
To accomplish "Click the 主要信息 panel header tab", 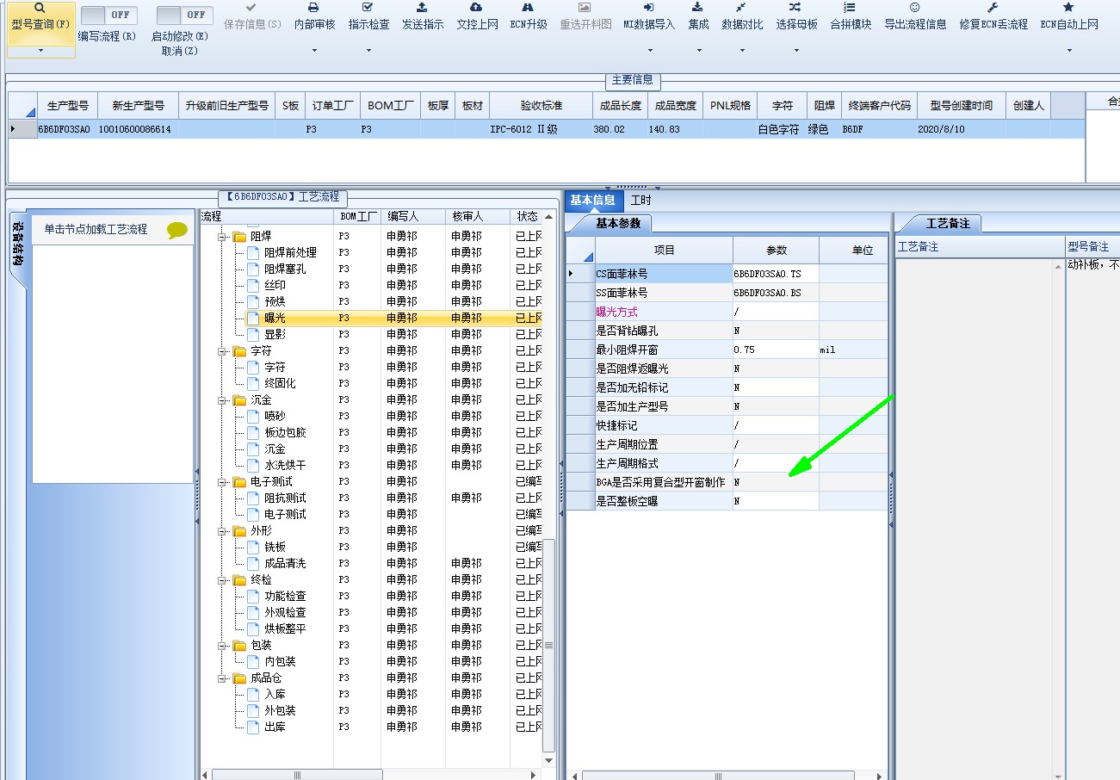I will pos(633,80).
